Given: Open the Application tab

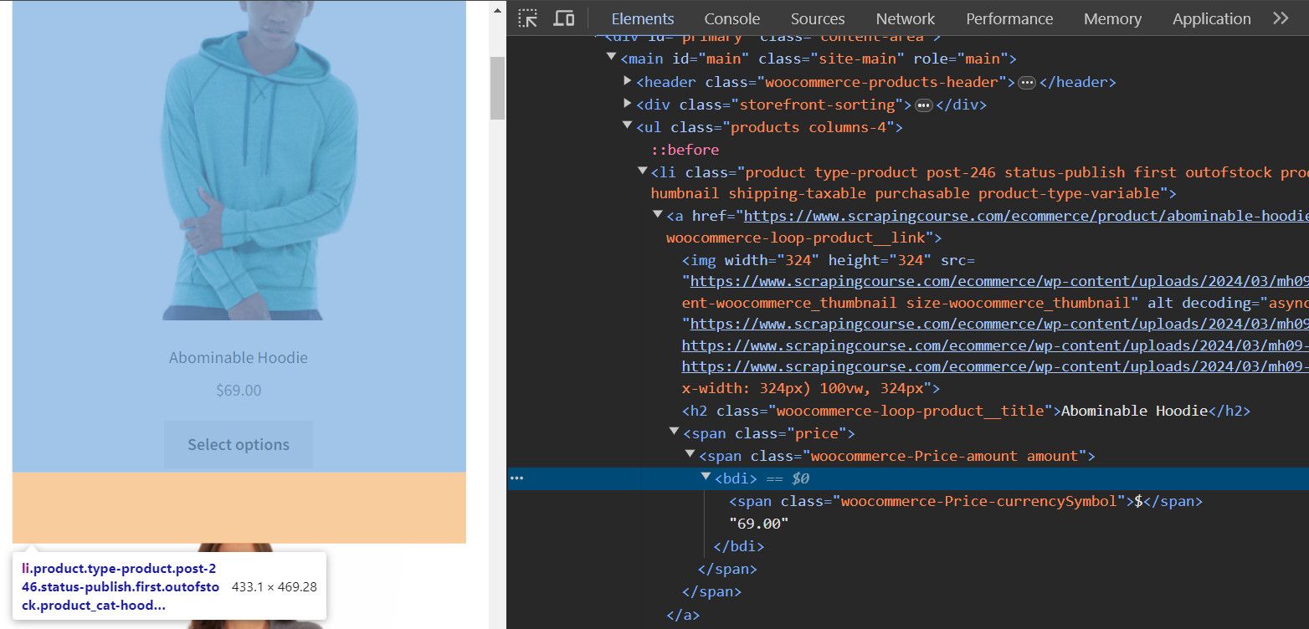Looking at the screenshot, I should coord(1211,18).
